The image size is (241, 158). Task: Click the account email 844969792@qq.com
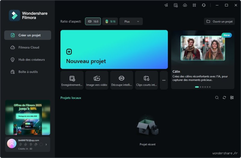(29, 140)
